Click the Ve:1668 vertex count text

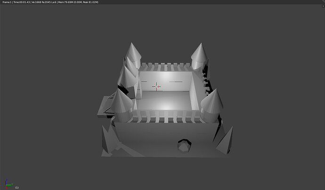(35, 2)
